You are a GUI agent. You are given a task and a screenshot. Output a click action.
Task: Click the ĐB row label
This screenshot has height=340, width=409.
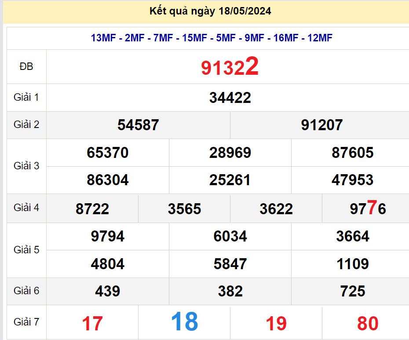26,66
